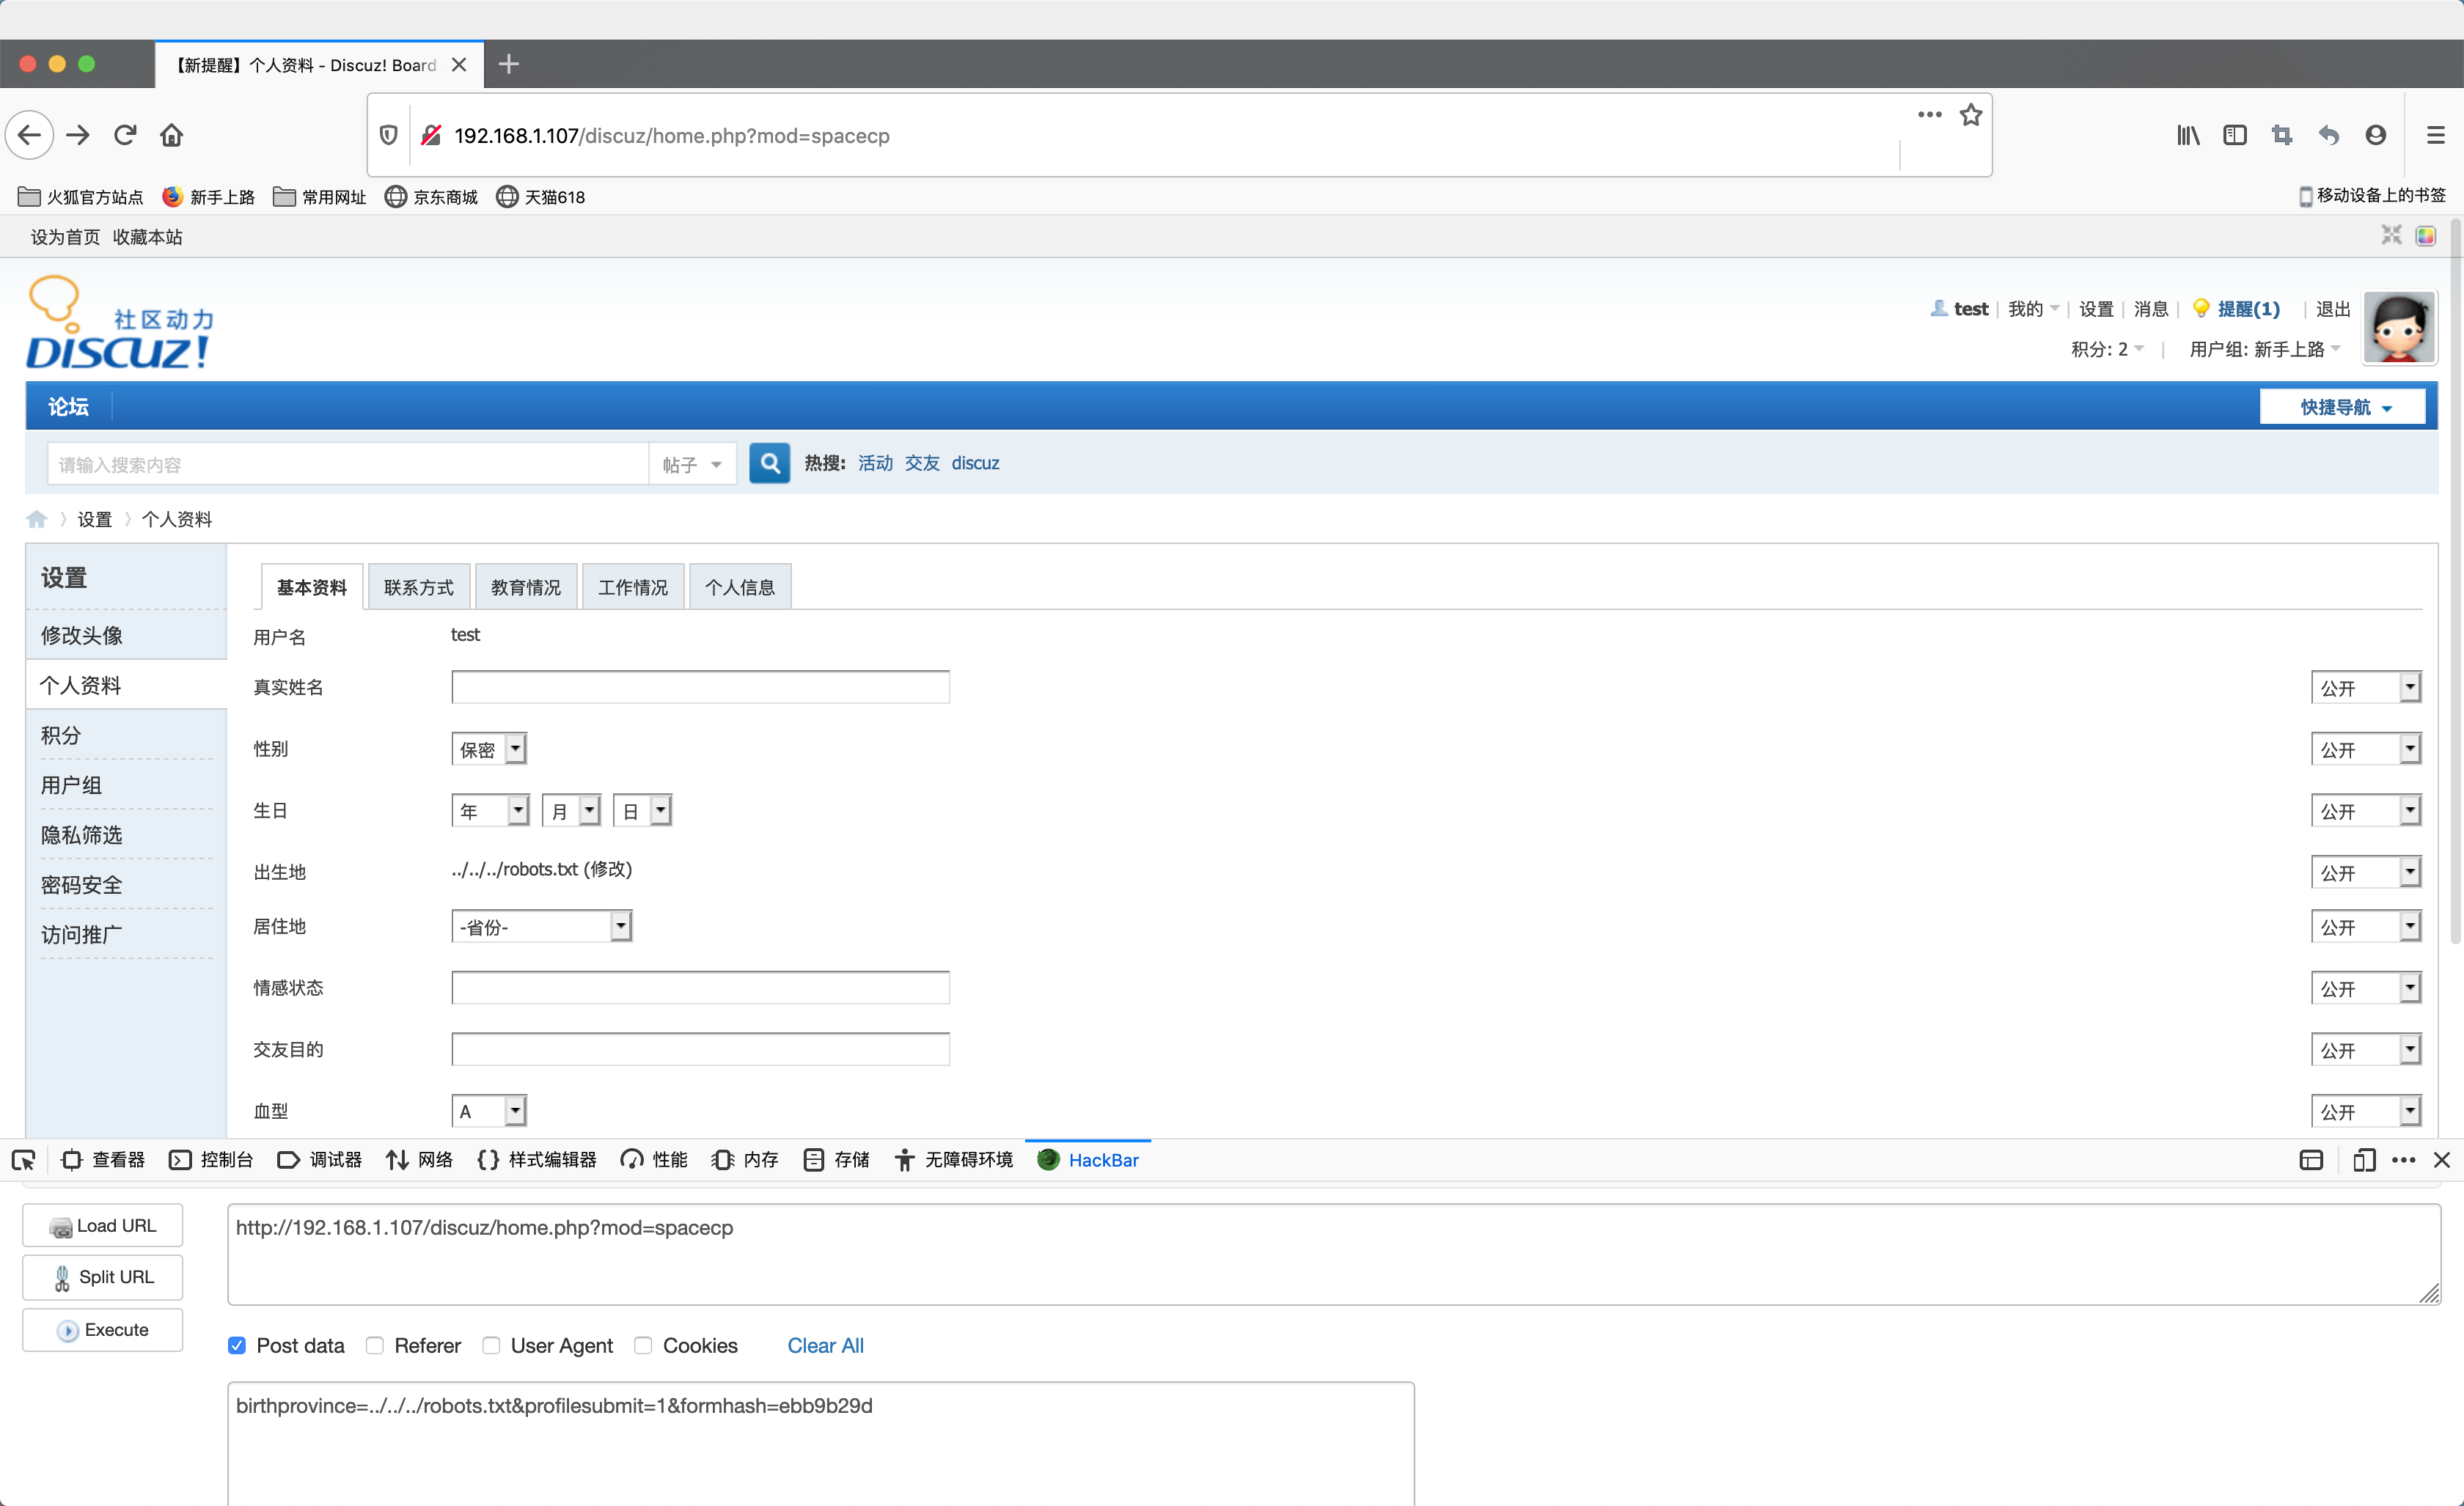Image resolution: width=2464 pixels, height=1506 pixels.
Task: Open the 性别 gender dropdown
Action: pos(489,749)
